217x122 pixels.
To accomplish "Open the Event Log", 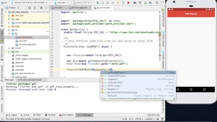I will click(x=153, y=115).
